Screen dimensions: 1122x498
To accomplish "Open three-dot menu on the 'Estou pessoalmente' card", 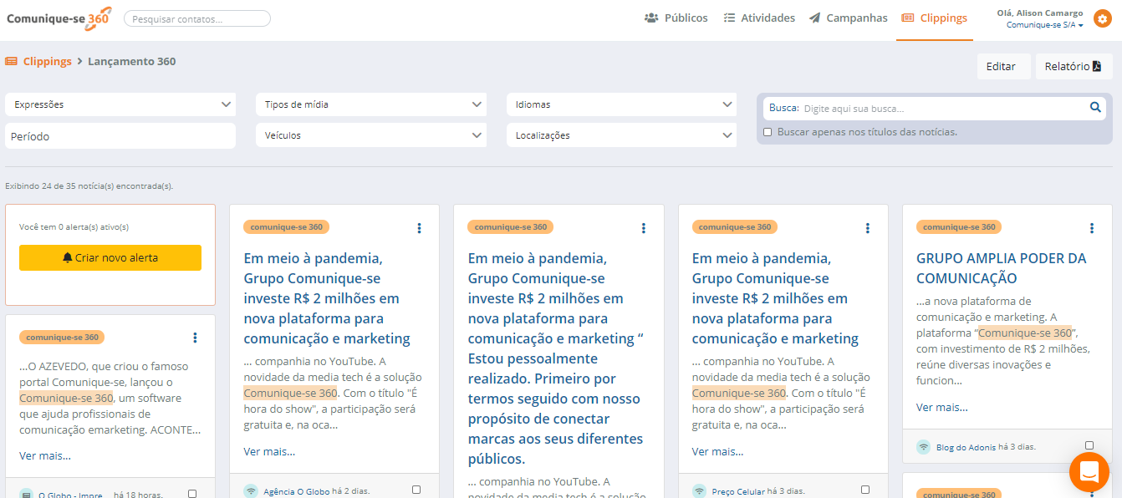I will [643, 228].
